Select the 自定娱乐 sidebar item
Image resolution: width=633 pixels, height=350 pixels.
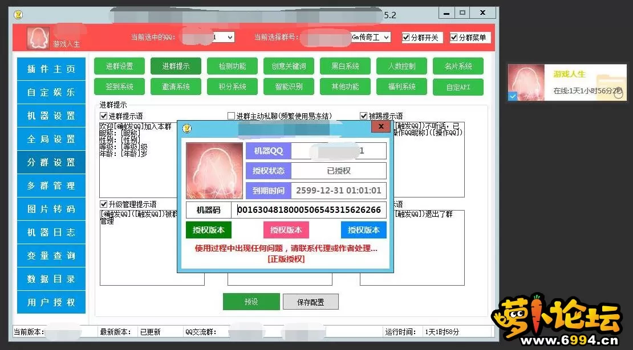[x=51, y=92]
